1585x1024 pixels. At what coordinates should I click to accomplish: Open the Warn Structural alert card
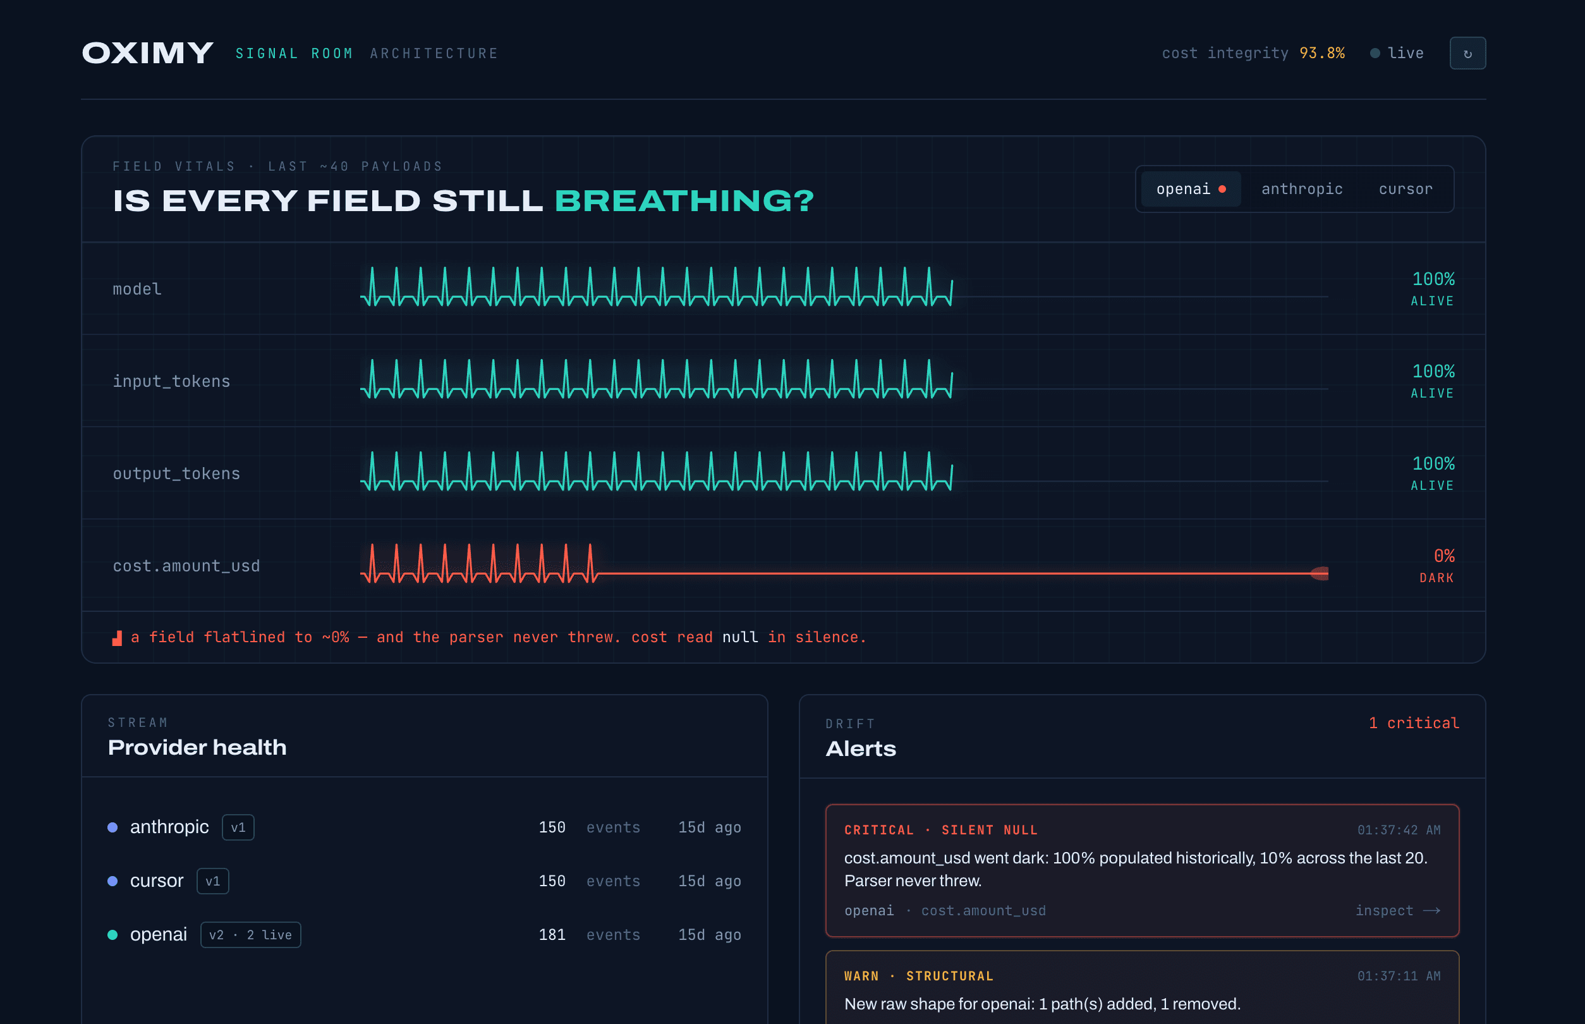point(1142,987)
